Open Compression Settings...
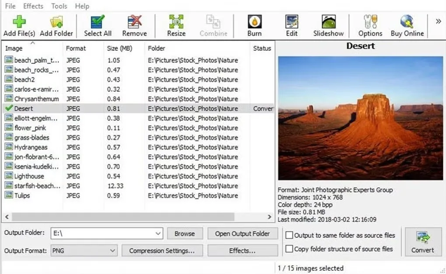Viewport: 446px width, 274px height. click(162, 251)
